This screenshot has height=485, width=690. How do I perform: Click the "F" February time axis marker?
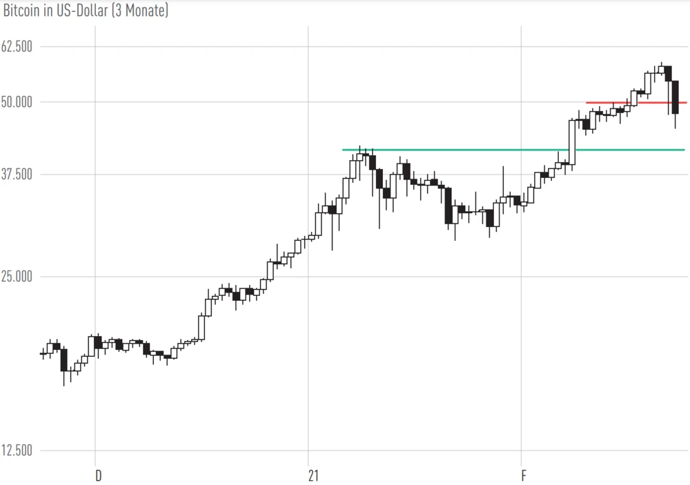tap(524, 475)
